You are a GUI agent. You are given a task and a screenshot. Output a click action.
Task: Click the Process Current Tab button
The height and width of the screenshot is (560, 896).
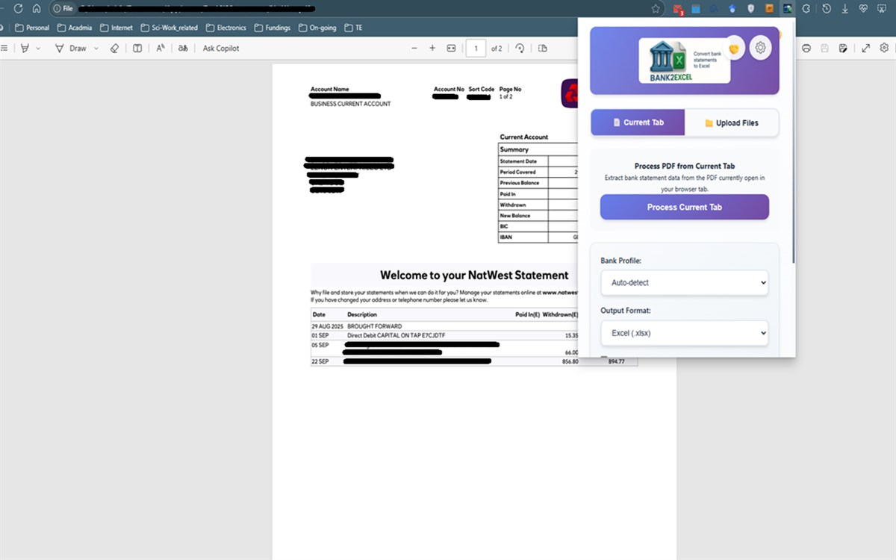coord(685,207)
